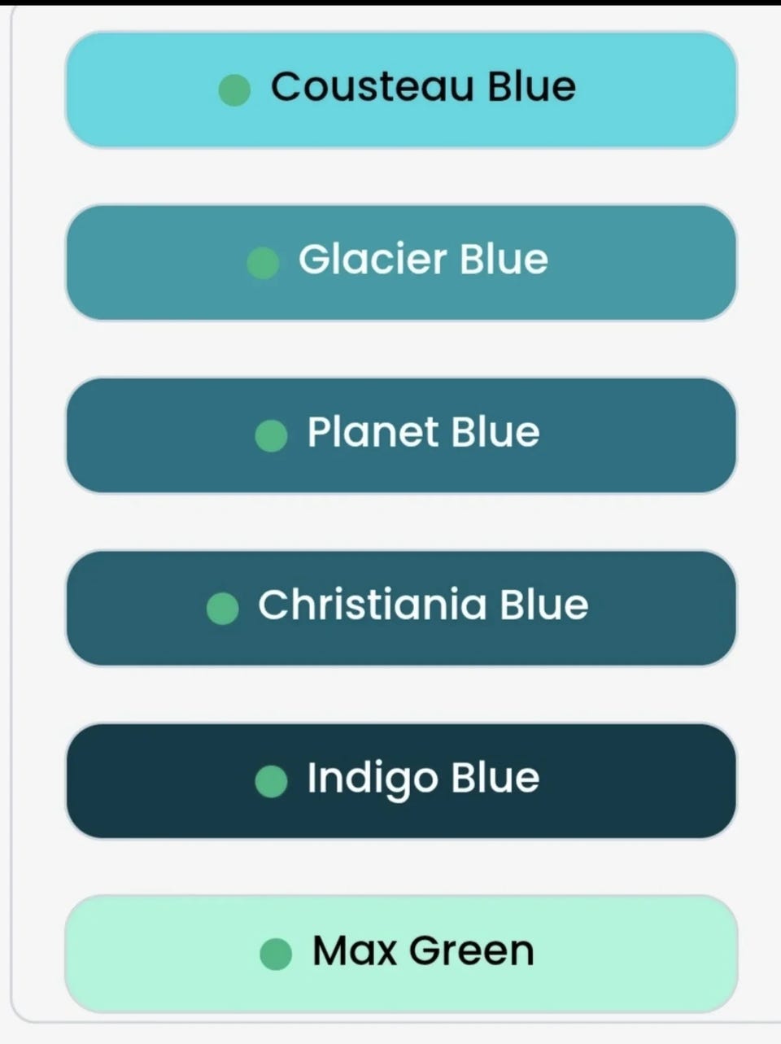Click the green dot beside Cousteau Blue
Screen dimensions: 781x1044
(x=234, y=90)
